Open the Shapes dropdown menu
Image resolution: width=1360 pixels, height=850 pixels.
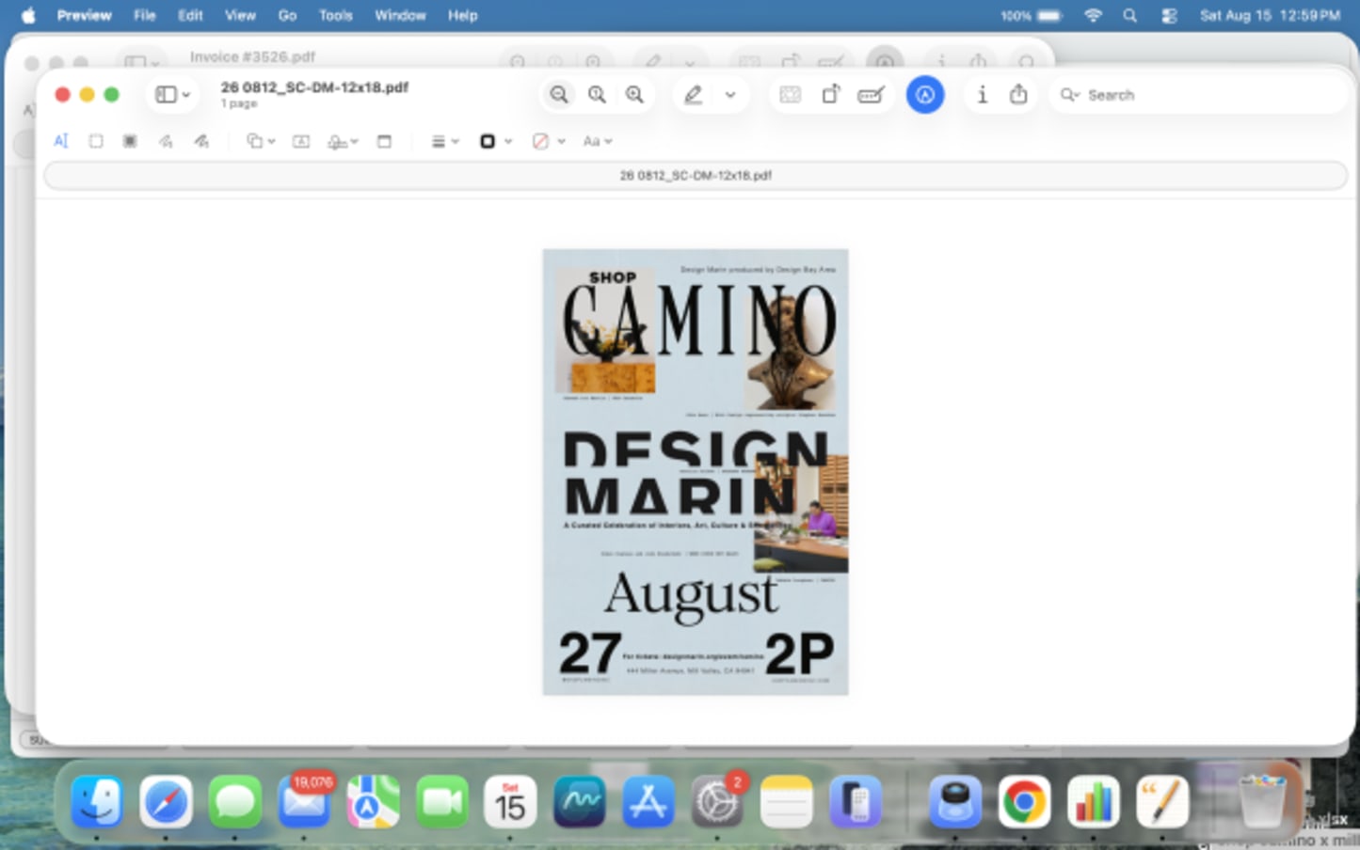point(260,141)
